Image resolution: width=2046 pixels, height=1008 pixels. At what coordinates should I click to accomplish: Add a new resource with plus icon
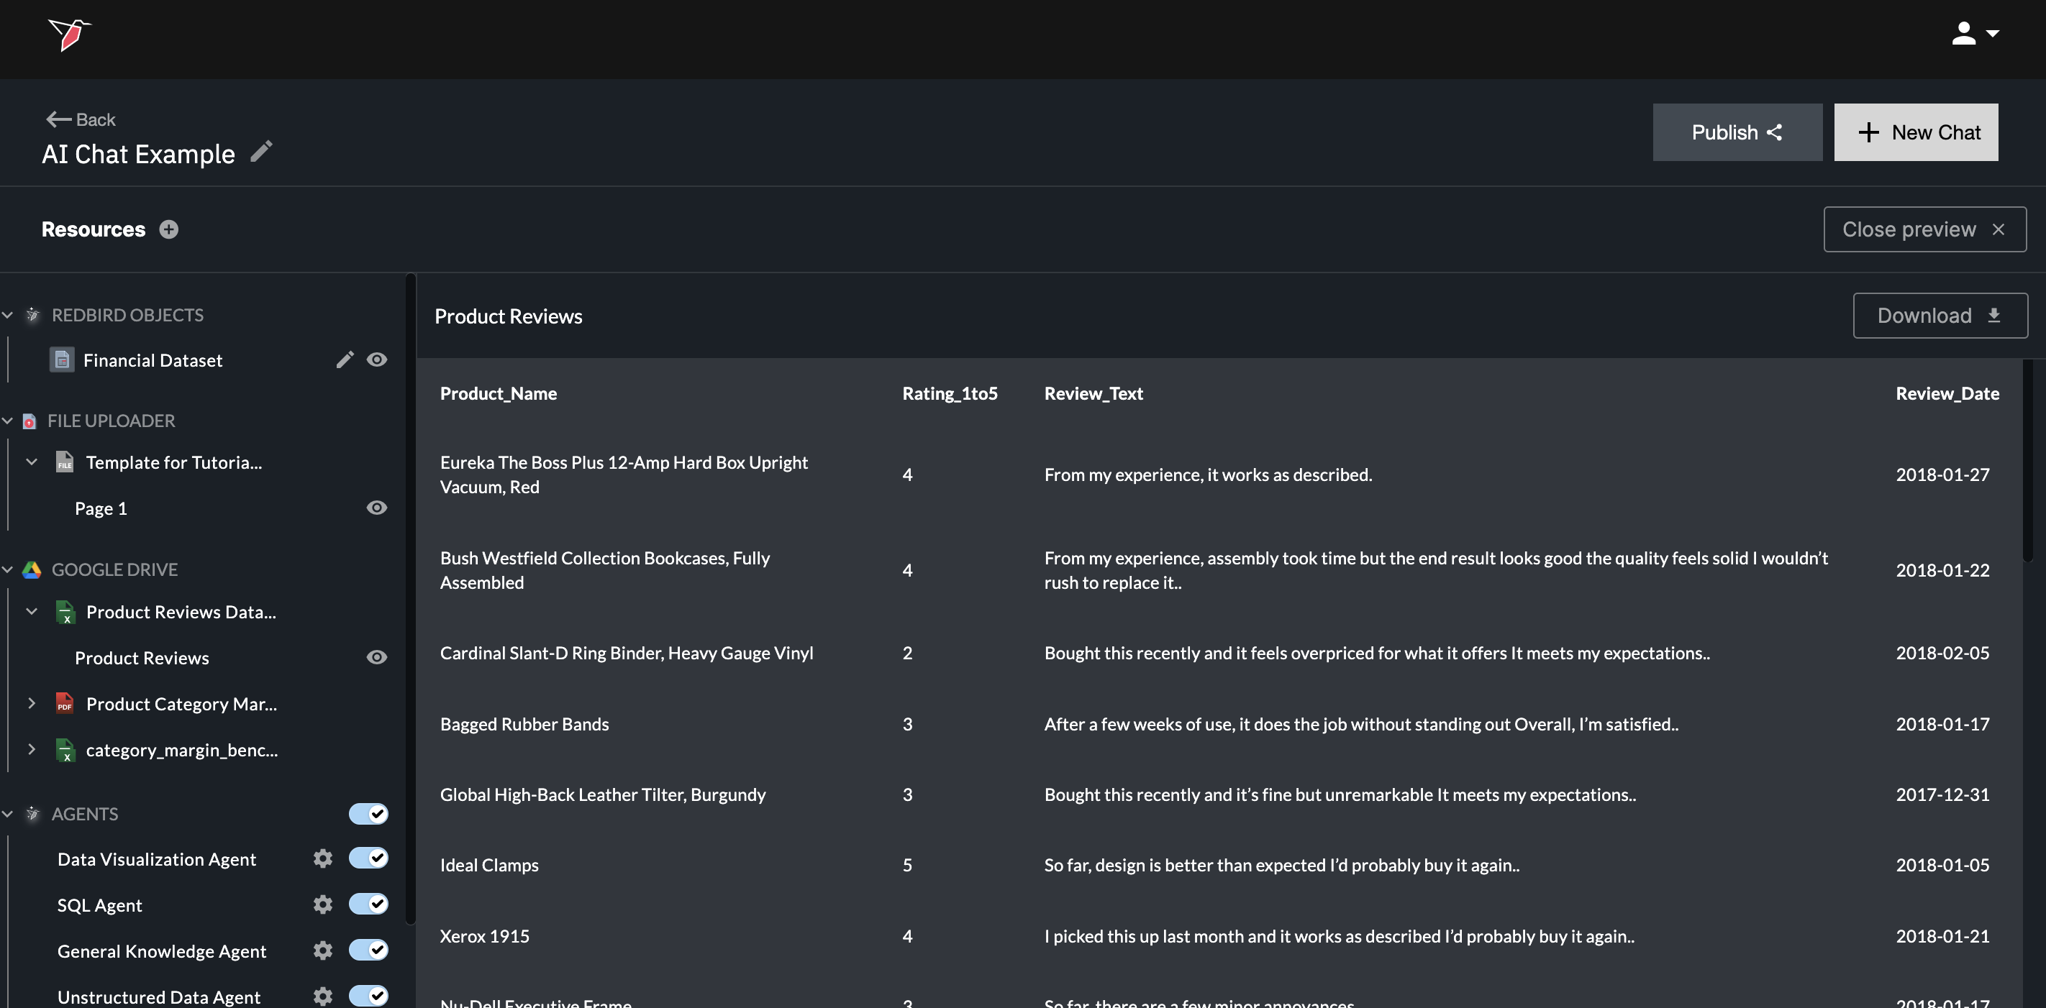(168, 229)
